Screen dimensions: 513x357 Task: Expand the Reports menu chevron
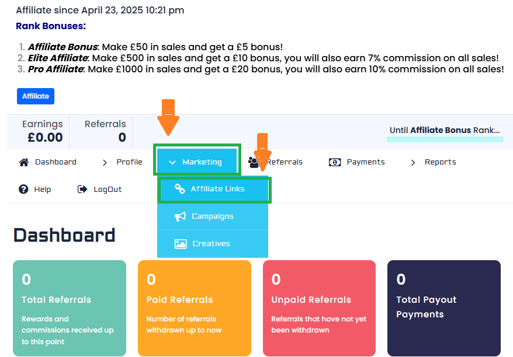(414, 163)
